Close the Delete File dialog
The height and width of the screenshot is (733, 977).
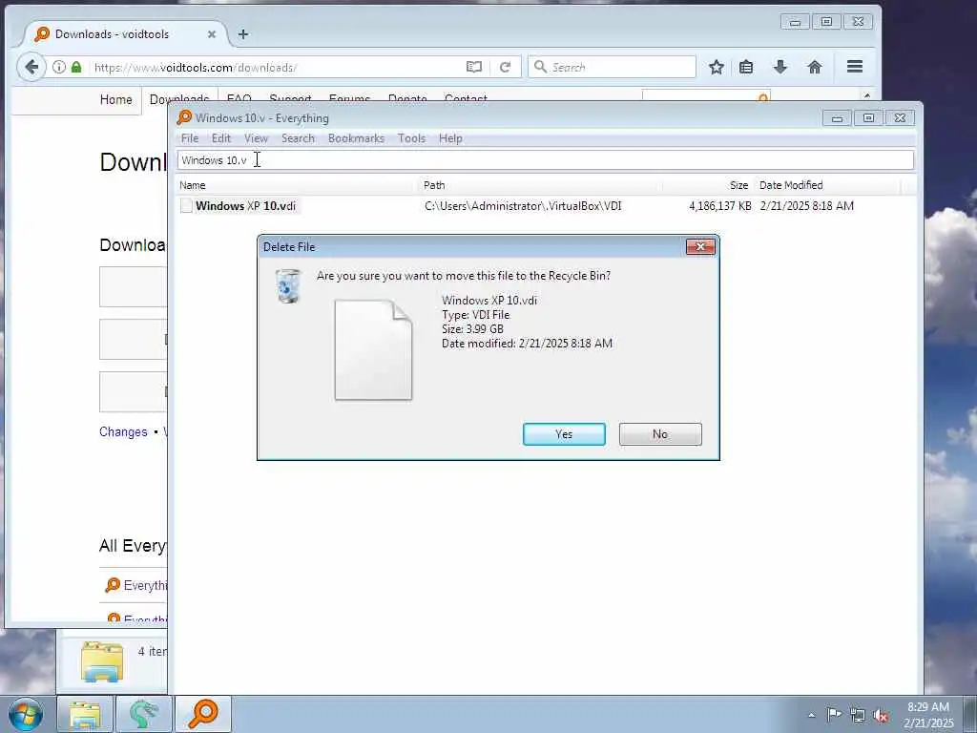coord(700,247)
